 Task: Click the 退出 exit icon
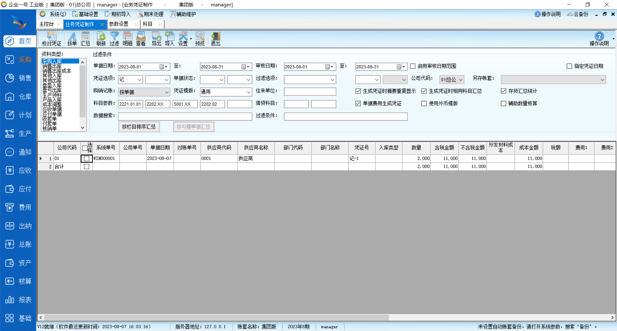(x=215, y=39)
